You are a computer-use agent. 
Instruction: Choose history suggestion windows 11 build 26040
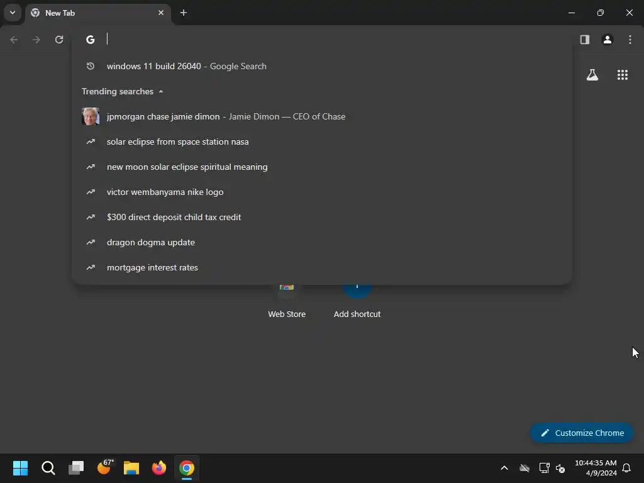(322, 66)
